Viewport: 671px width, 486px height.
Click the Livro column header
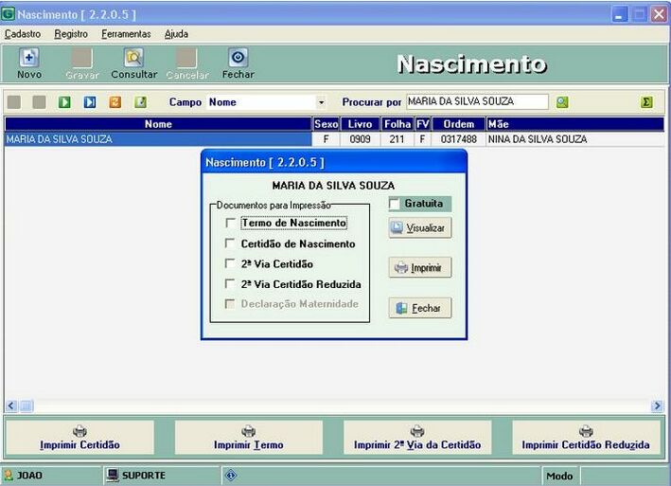[360, 124]
